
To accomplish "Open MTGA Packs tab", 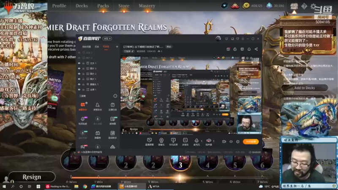I will point(103,6).
